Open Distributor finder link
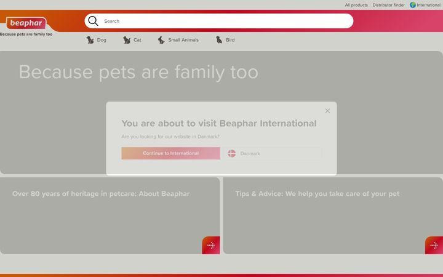 (x=388, y=5)
